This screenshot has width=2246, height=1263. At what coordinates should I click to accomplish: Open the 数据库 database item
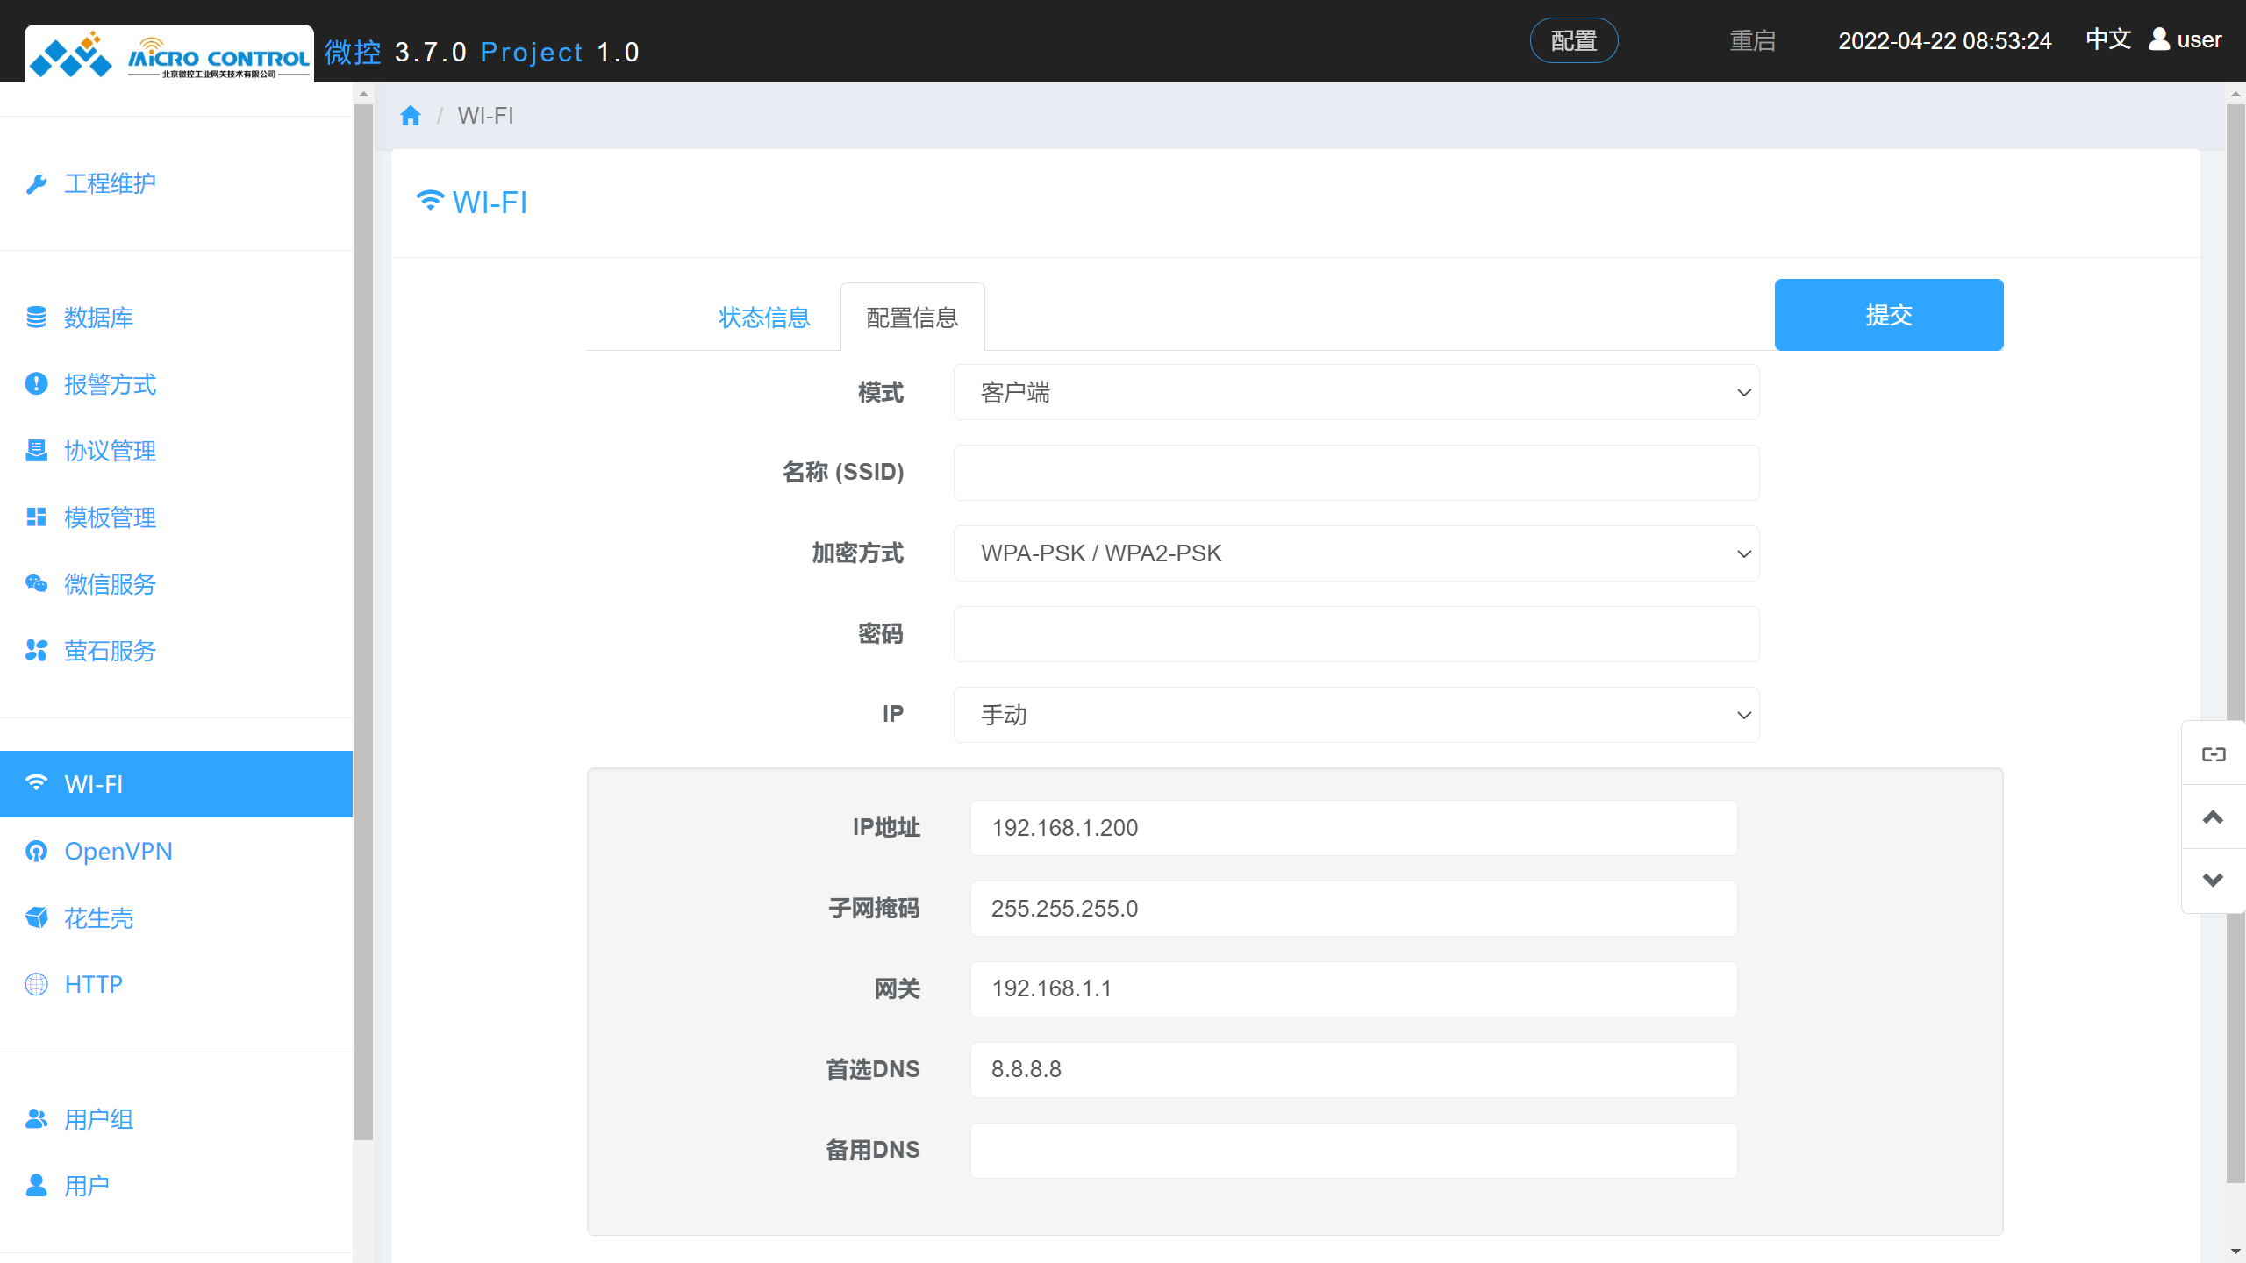coord(98,318)
